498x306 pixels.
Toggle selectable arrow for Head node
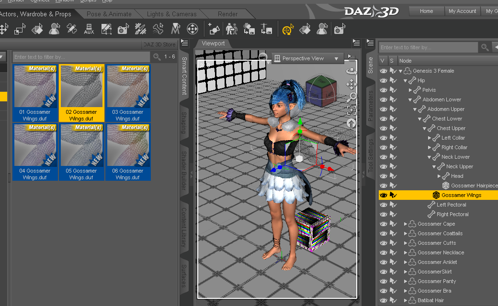coord(393,176)
